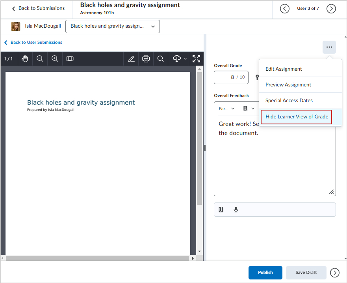
Task: Toggle the page layout view
Action: (x=70, y=59)
